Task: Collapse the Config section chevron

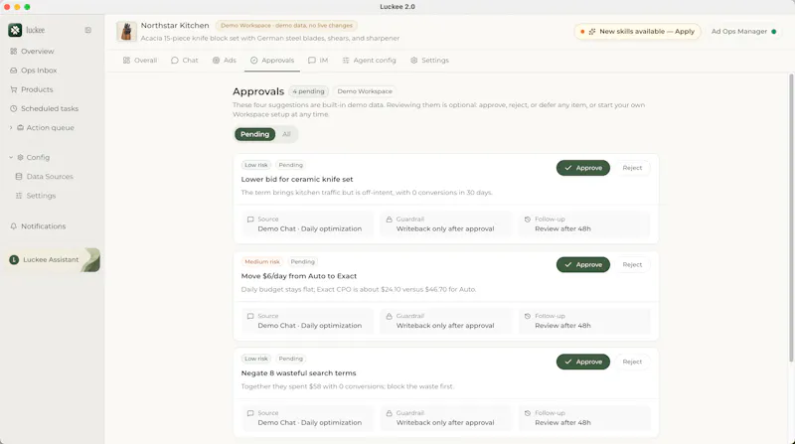Action: (11, 157)
